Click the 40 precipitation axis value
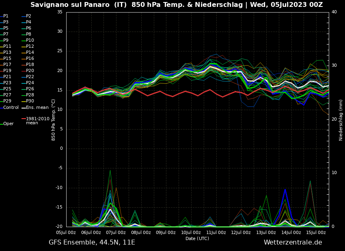This screenshot has height=251, width=345. click(334, 12)
